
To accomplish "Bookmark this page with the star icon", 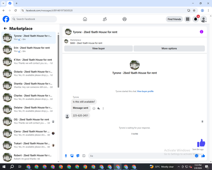I will pos(194,11).
